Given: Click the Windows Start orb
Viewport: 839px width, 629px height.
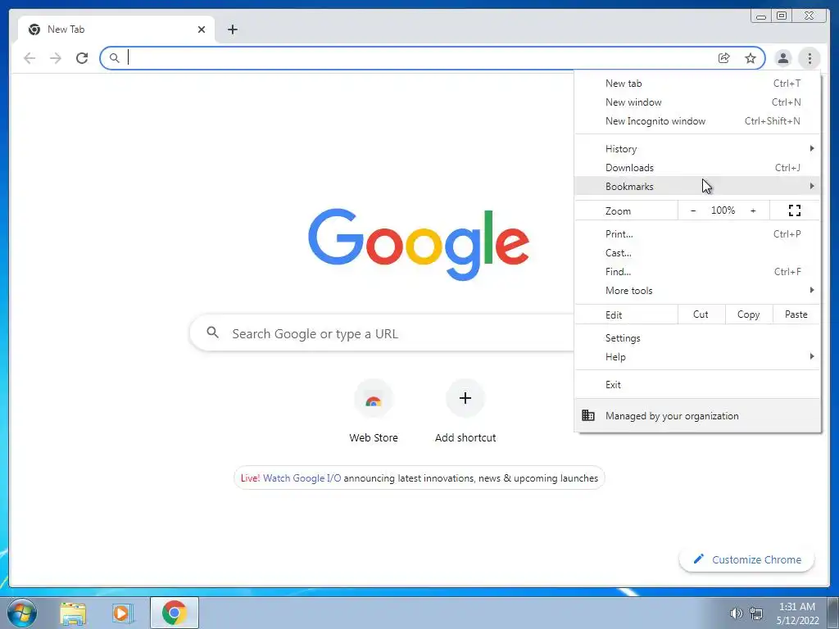Looking at the screenshot, I should point(22,613).
